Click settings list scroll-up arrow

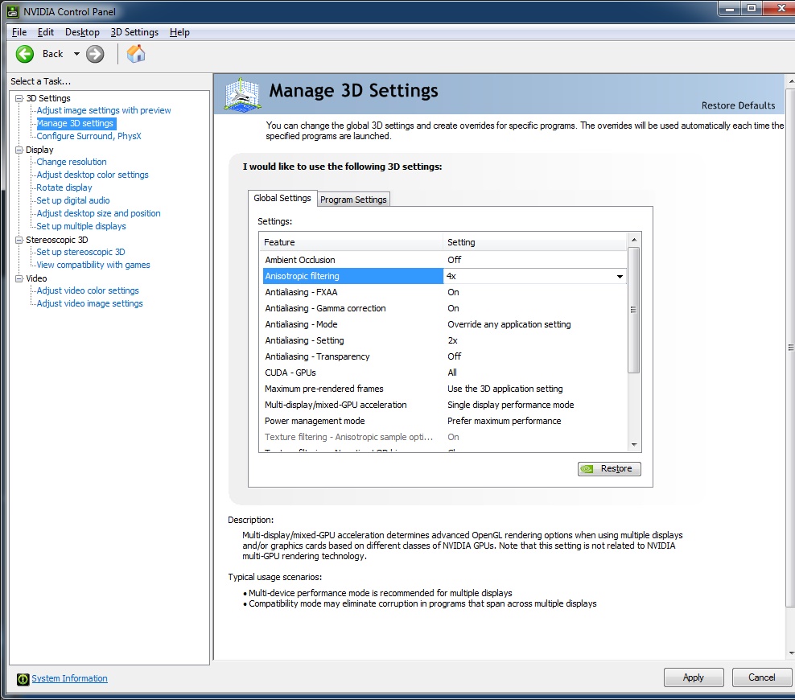(634, 239)
